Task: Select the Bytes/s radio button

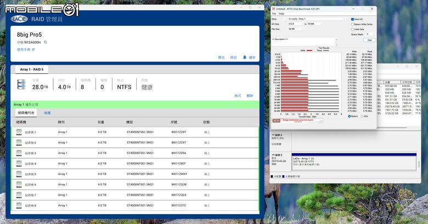Action: [x=350, y=116]
